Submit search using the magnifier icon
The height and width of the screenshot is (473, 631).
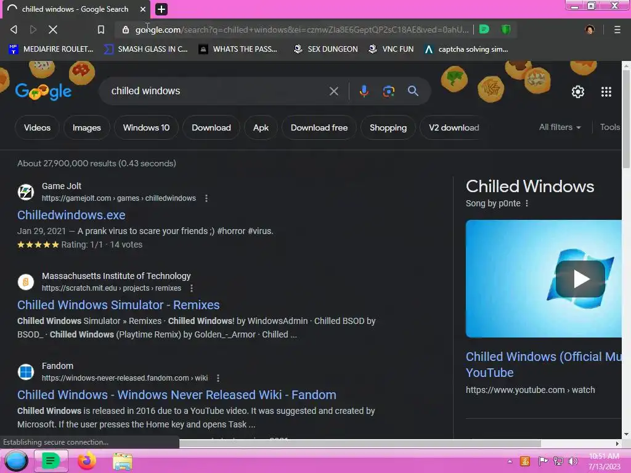(x=413, y=91)
